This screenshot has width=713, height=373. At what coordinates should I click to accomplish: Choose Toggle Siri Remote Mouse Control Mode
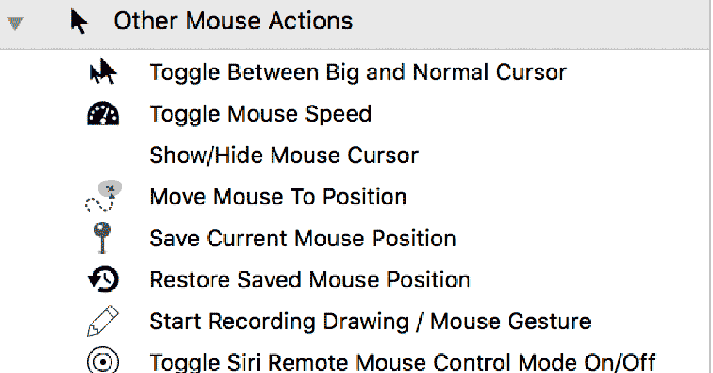click(402, 362)
